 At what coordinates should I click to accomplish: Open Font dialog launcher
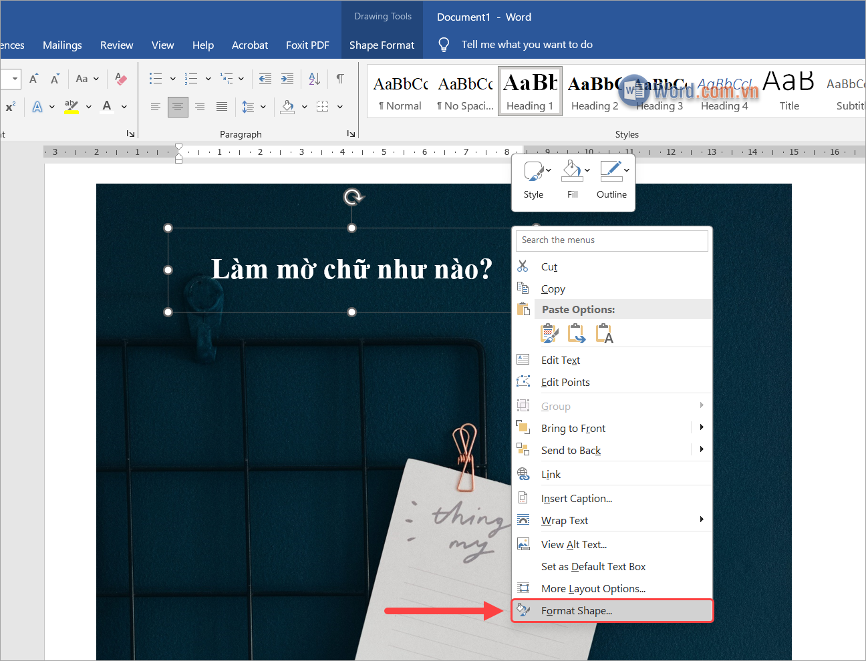click(x=130, y=134)
